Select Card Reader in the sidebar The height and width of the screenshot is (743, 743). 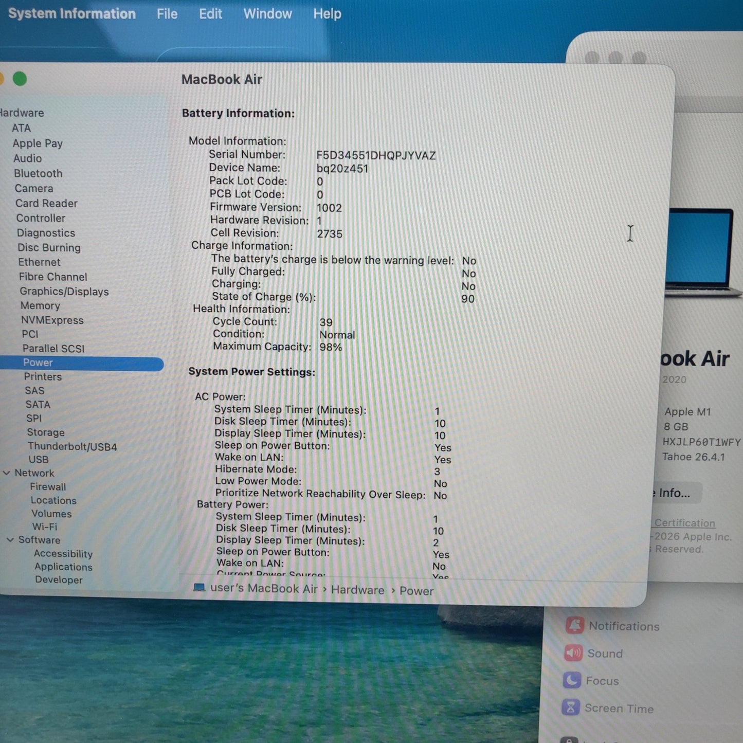(46, 203)
